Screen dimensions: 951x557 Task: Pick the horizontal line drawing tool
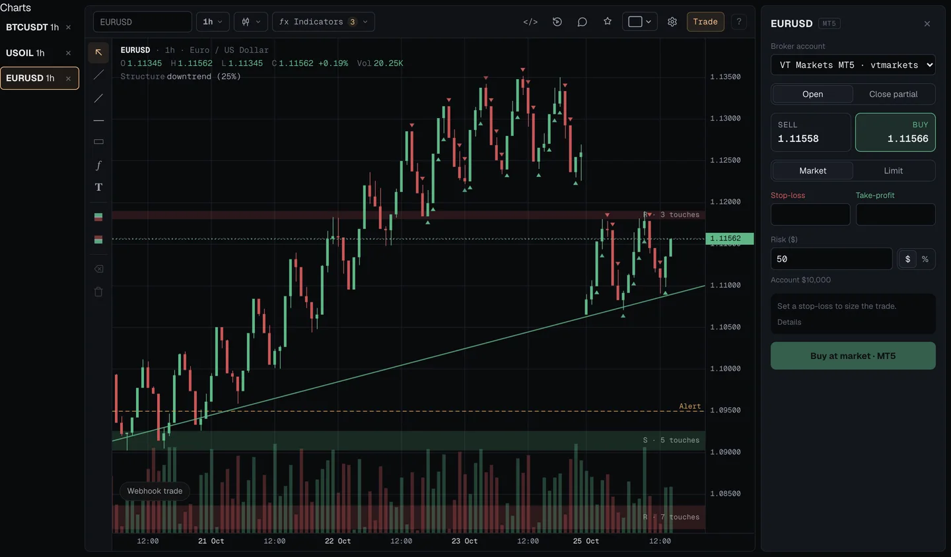(98, 121)
